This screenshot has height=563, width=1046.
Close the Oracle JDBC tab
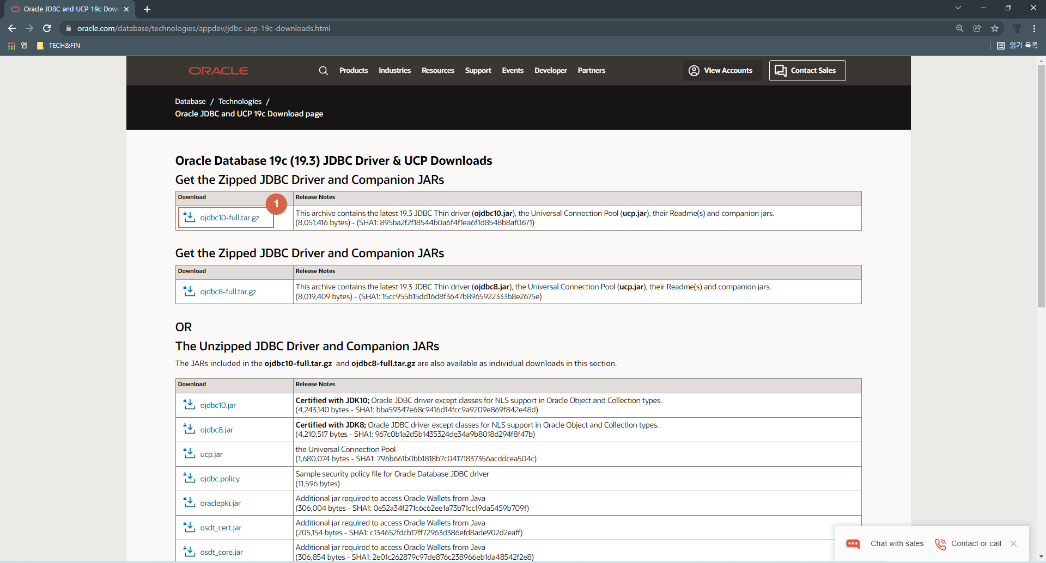126,9
